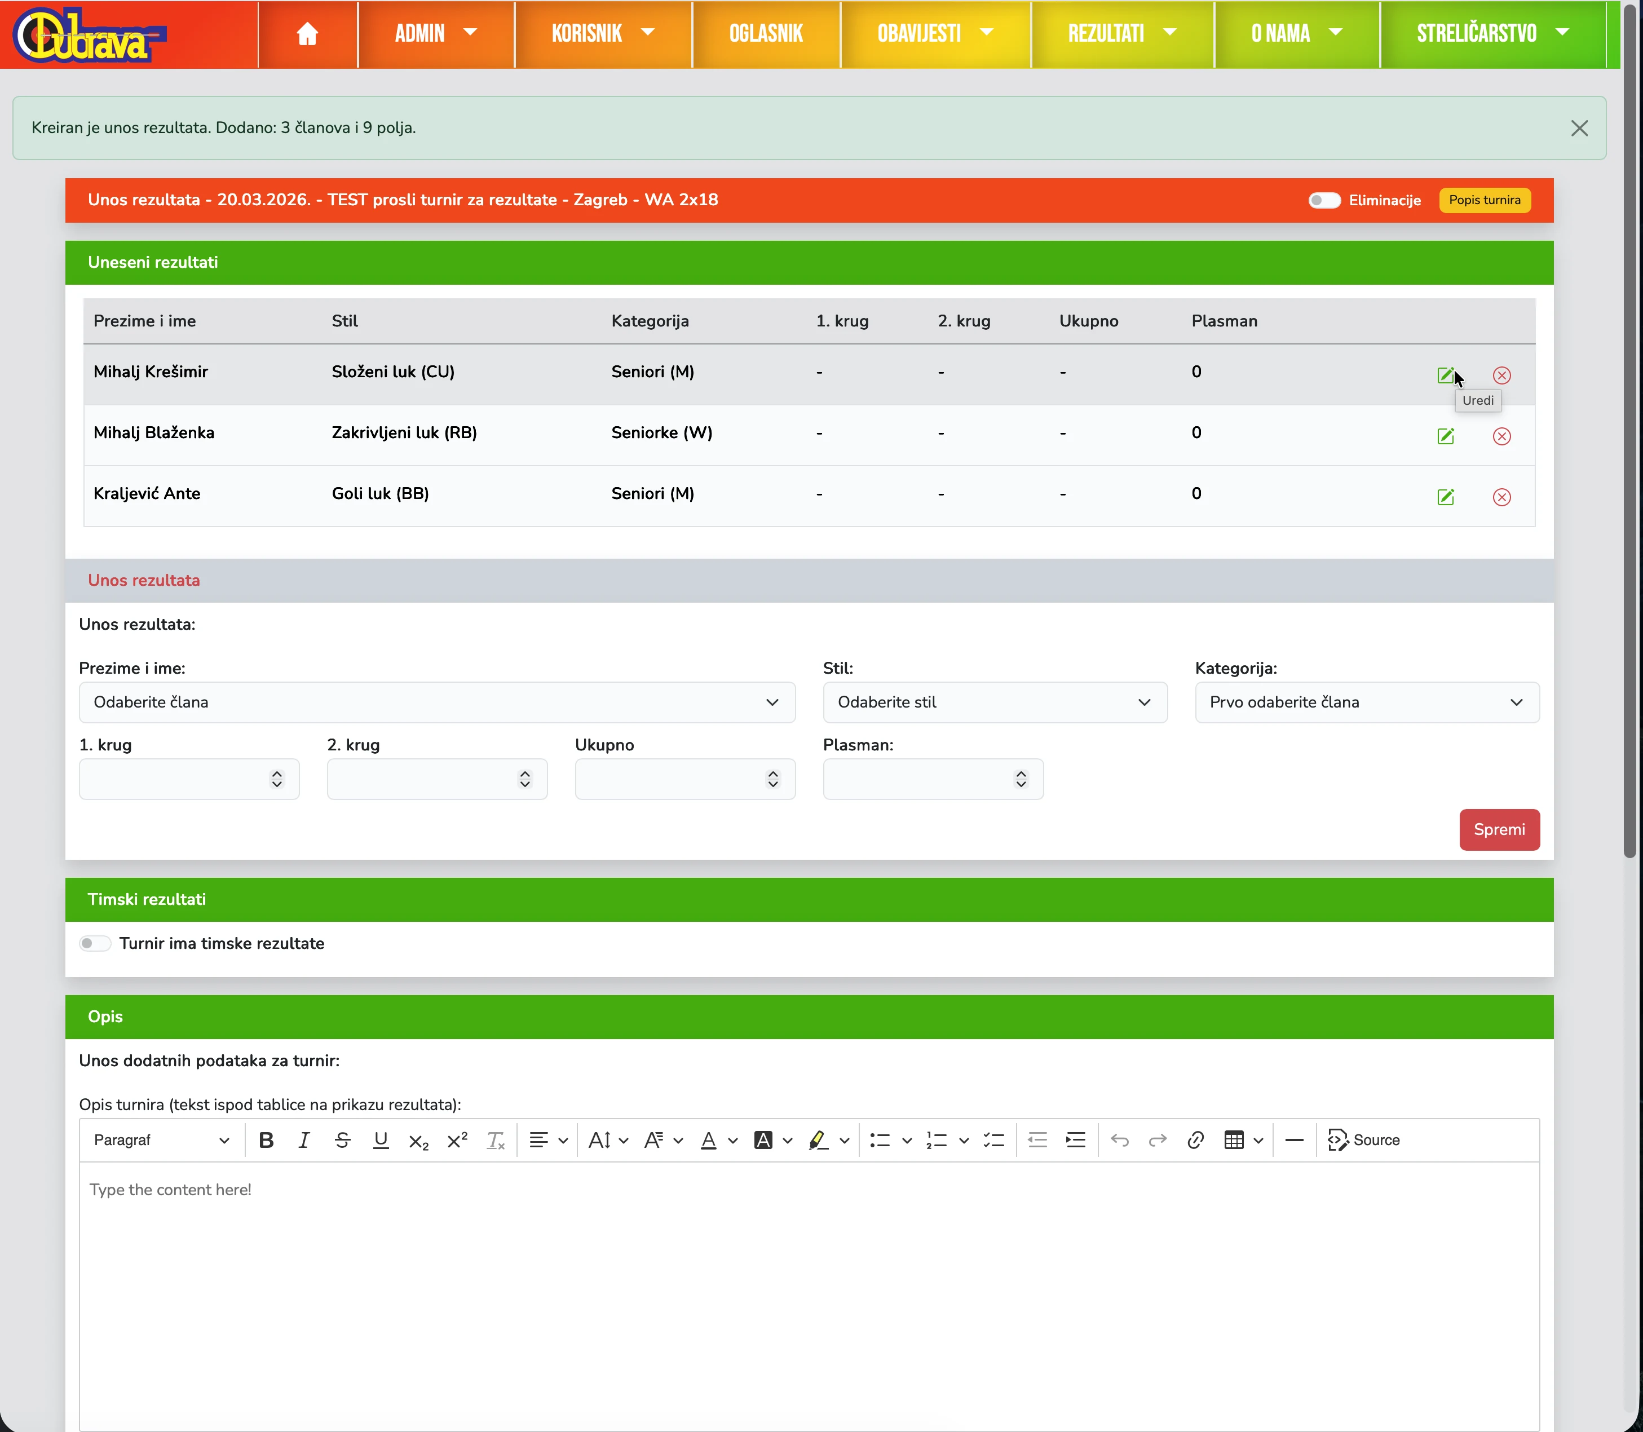1643x1432 pixels.
Task: Open the OGLASNIK menu item
Action: coord(766,34)
